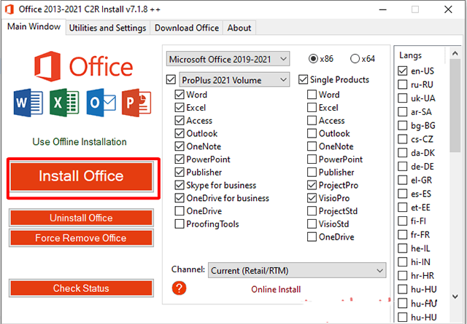This screenshot has height=324, width=467.
Task: Switch to Utilities and Settings tab
Action: [108, 28]
